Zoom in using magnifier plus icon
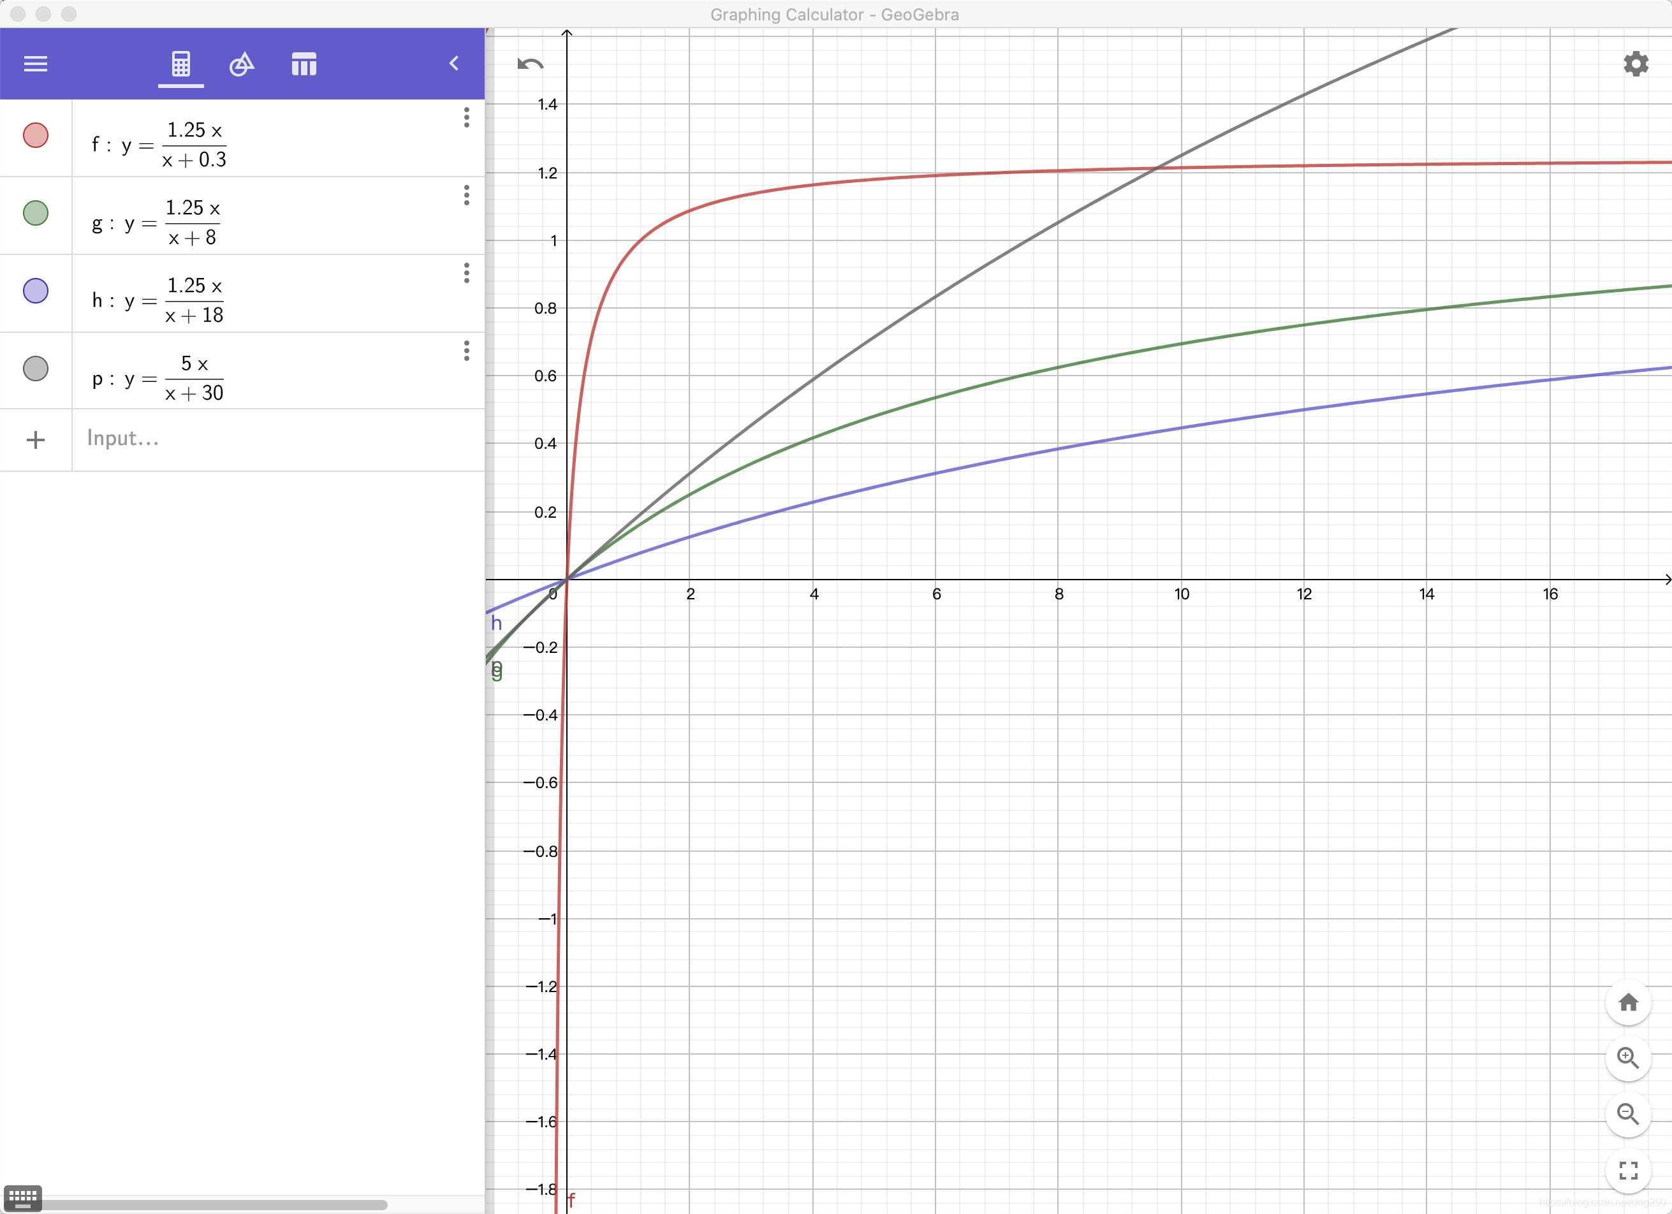This screenshot has width=1672, height=1214. 1628,1058
